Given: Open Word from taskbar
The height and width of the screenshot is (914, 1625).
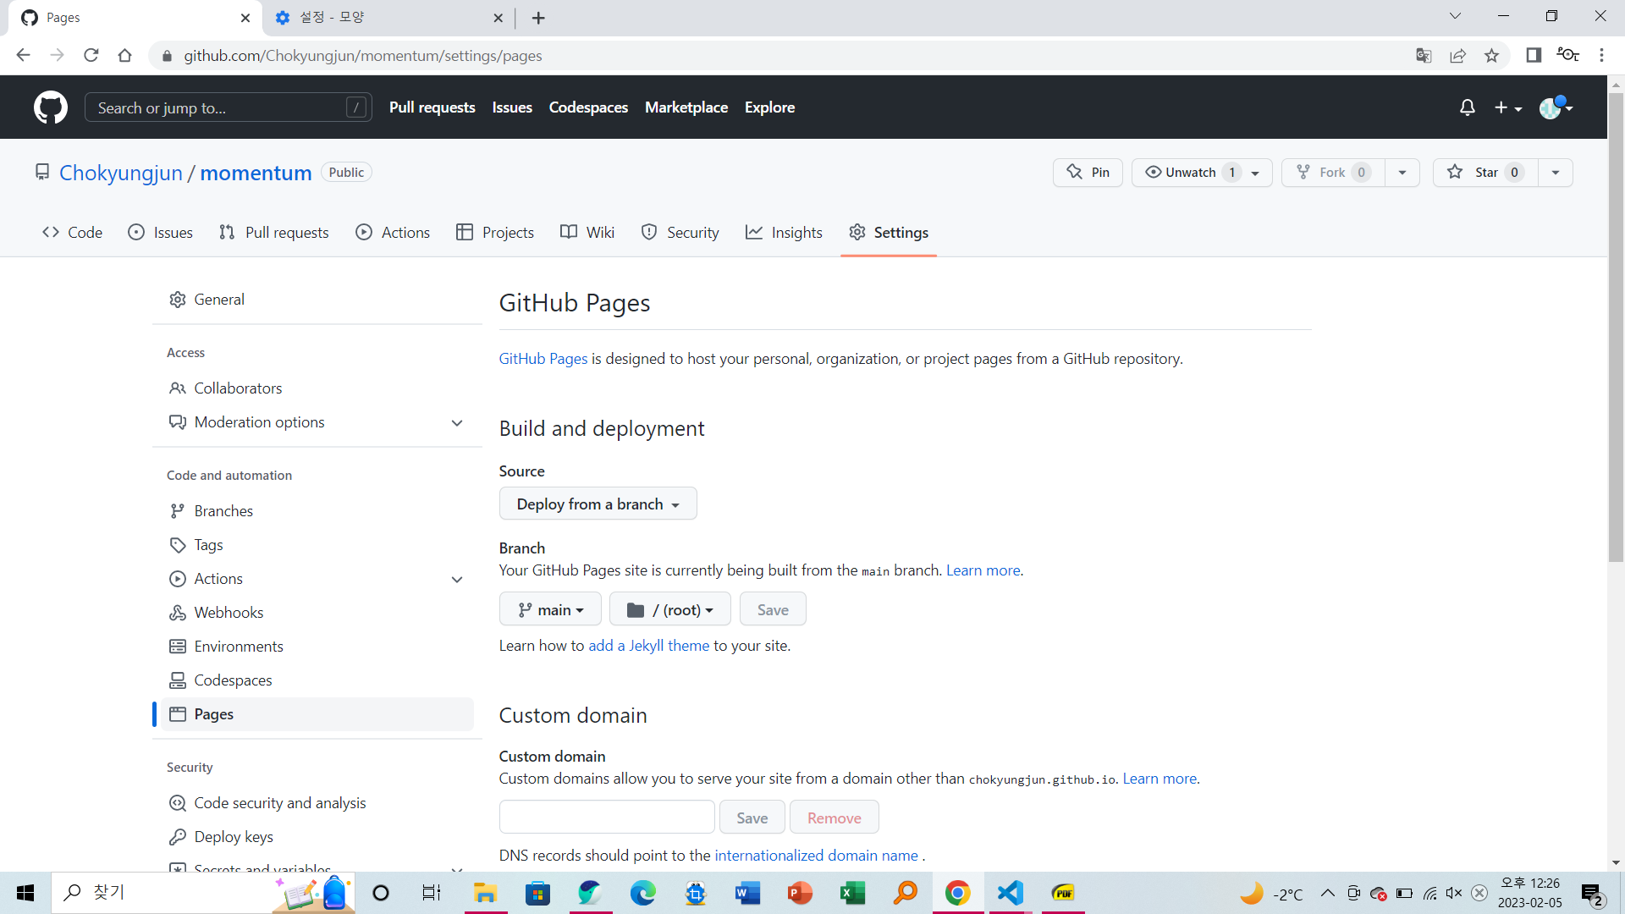Looking at the screenshot, I should (748, 893).
